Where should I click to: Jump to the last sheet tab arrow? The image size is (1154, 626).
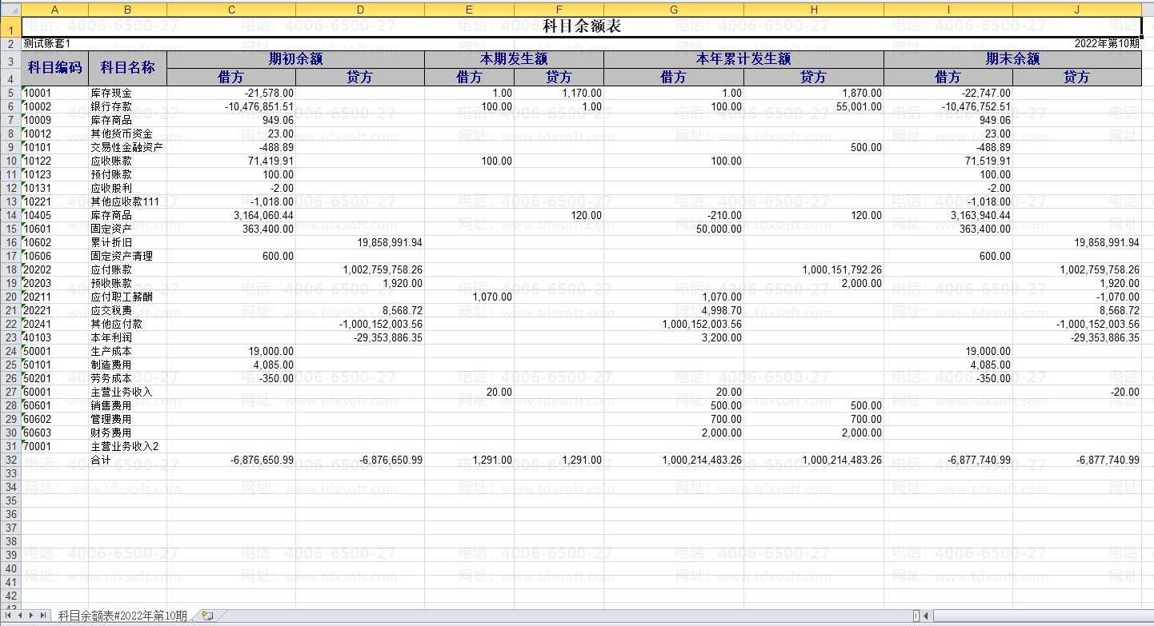tap(43, 616)
